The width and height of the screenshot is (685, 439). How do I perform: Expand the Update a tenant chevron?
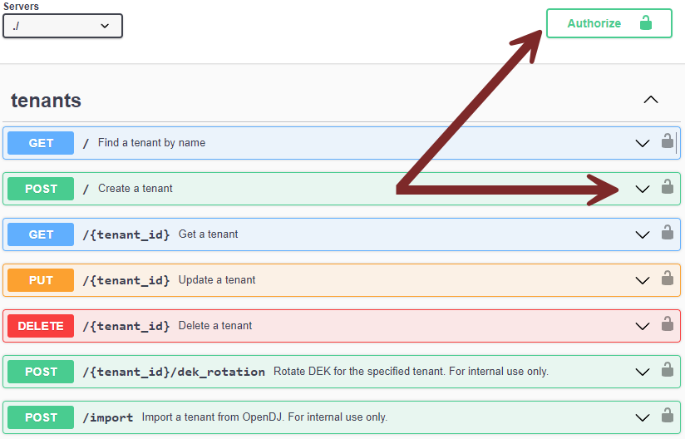pyautogui.click(x=642, y=280)
